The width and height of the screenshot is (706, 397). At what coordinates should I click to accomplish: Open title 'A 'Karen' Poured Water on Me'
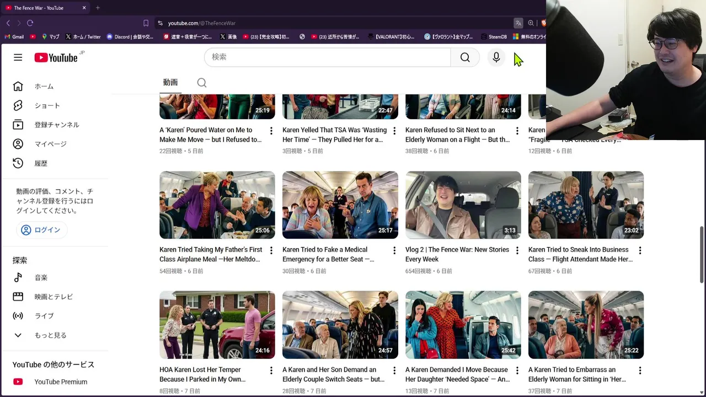[210, 135]
